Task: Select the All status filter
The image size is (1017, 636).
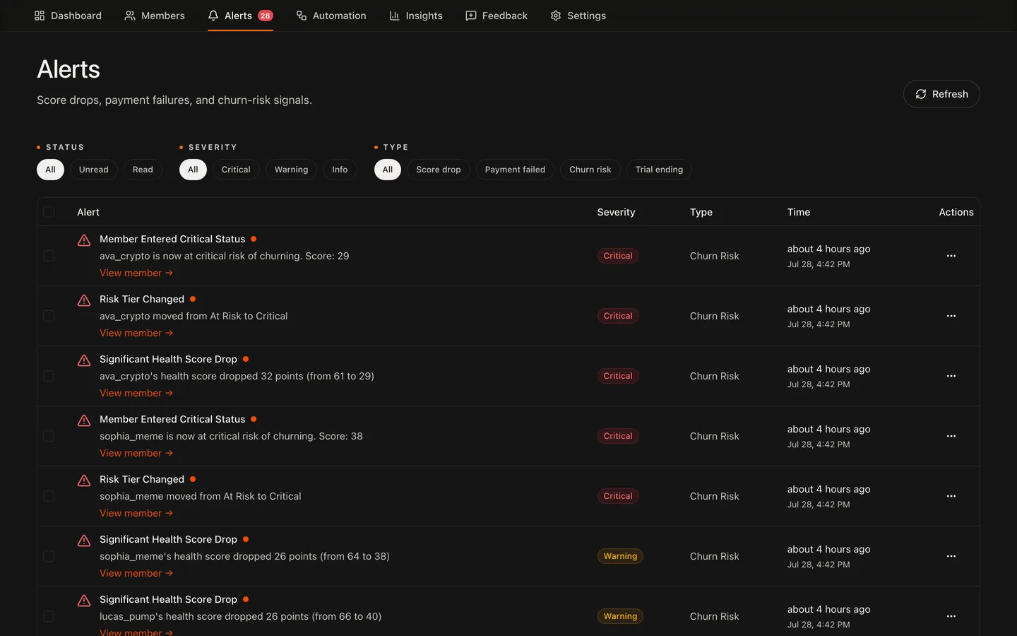Action: click(x=50, y=170)
